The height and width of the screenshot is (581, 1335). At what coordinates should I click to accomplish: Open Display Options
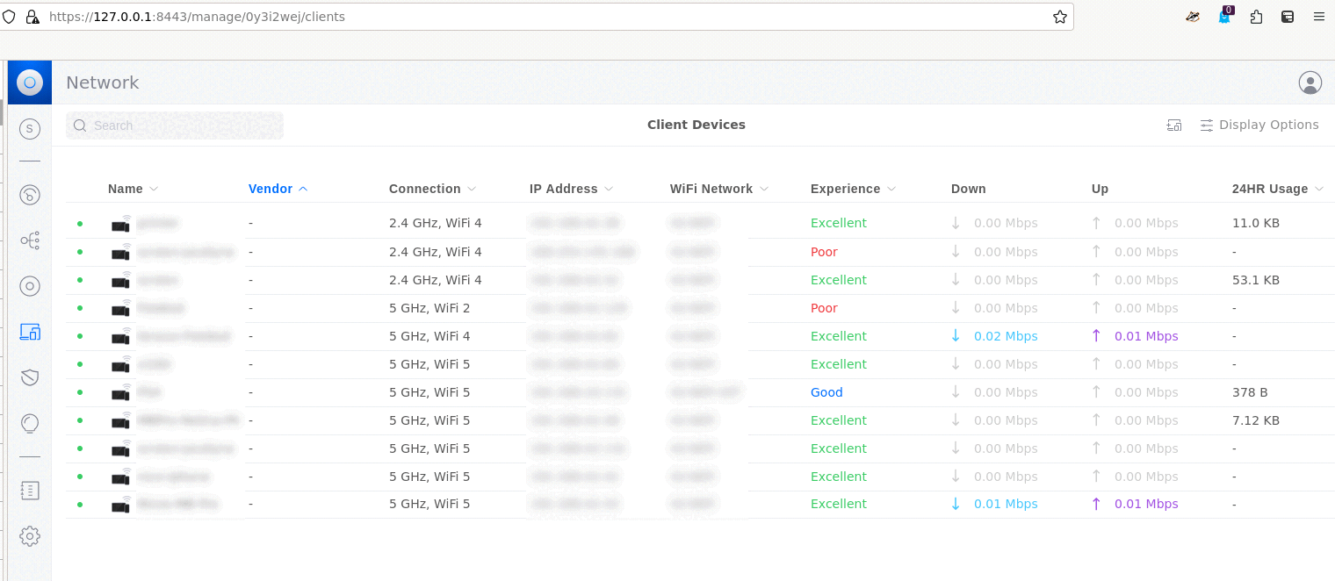[x=1259, y=126]
